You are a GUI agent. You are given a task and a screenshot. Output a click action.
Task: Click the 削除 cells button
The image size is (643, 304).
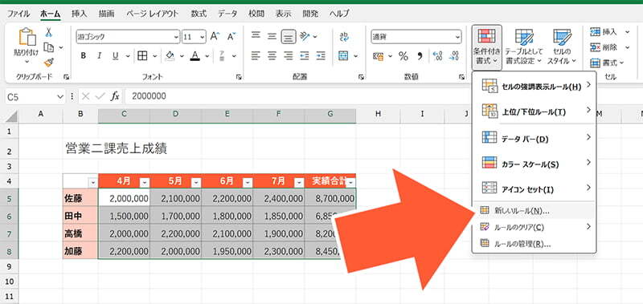(x=609, y=47)
